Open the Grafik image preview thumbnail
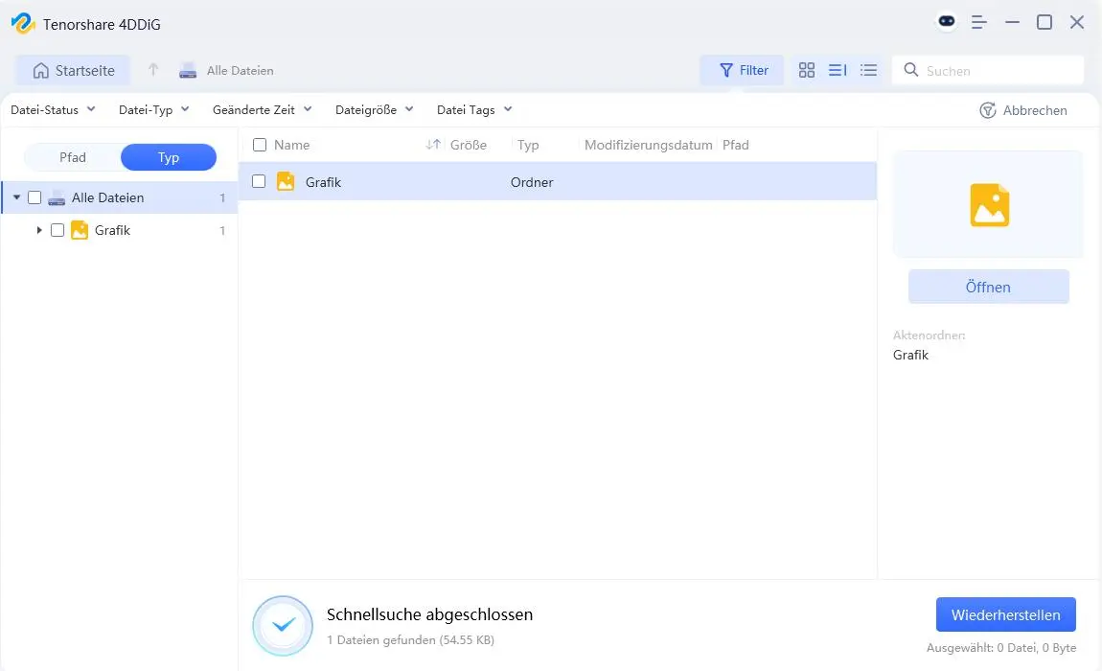This screenshot has width=1102, height=671. click(988, 203)
